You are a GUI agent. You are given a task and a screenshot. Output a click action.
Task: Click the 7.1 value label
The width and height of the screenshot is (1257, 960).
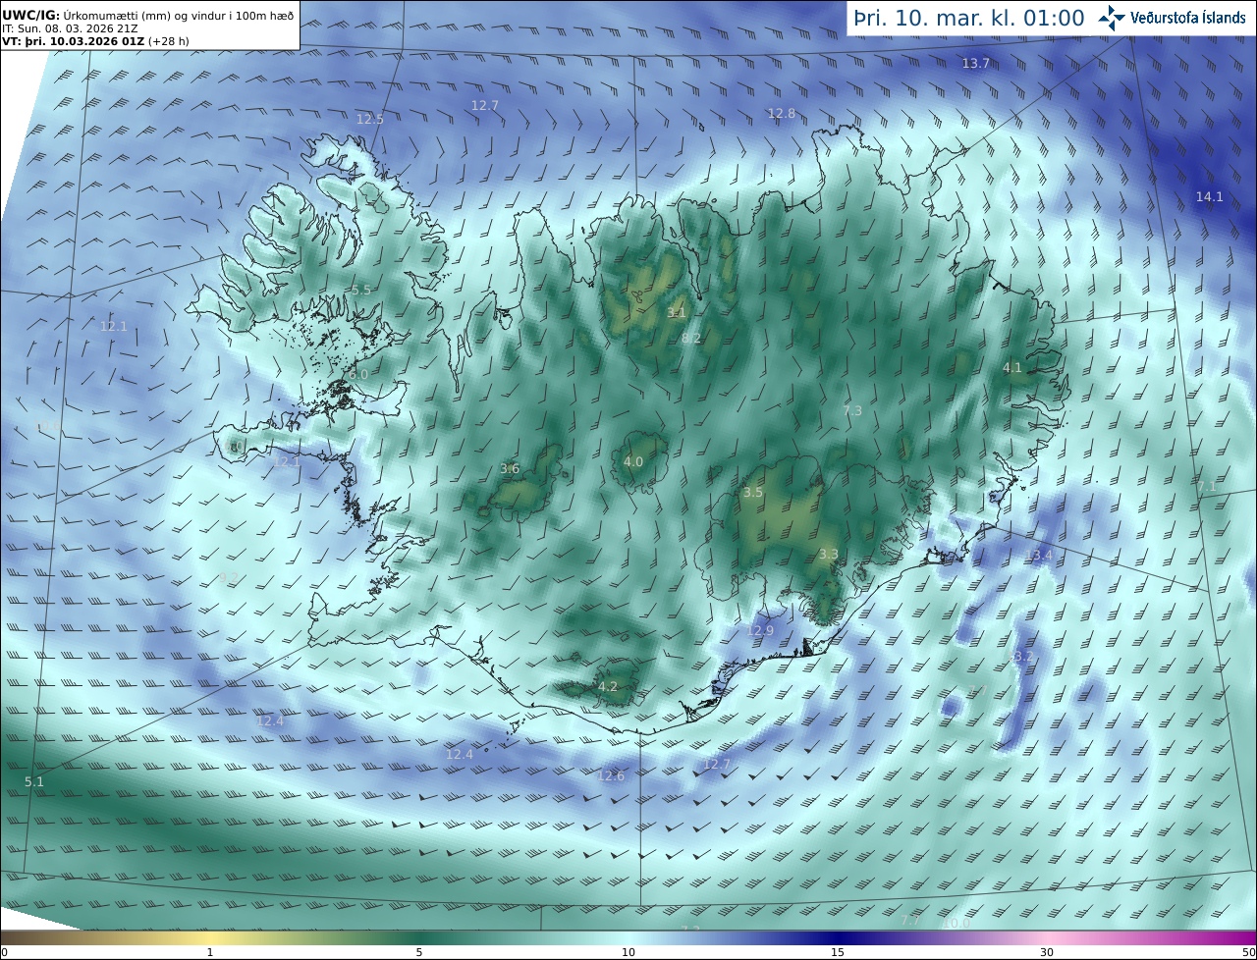click(x=1206, y=486)
